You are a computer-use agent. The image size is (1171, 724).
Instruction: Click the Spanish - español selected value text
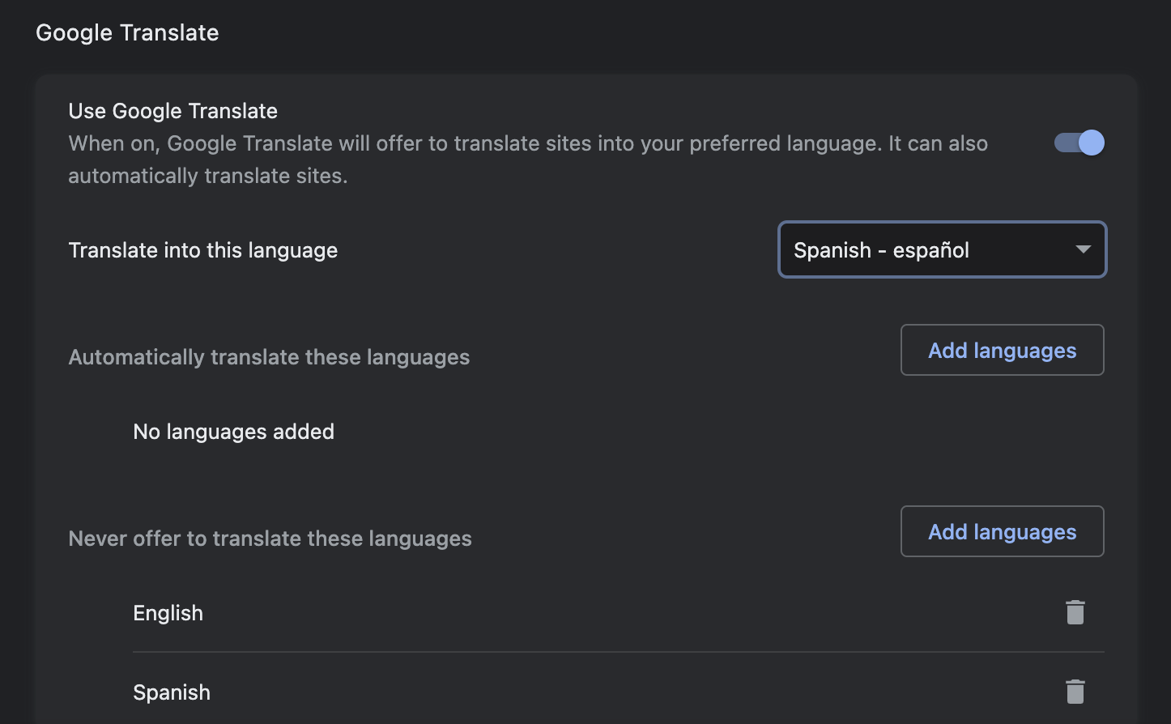point(881,250)
